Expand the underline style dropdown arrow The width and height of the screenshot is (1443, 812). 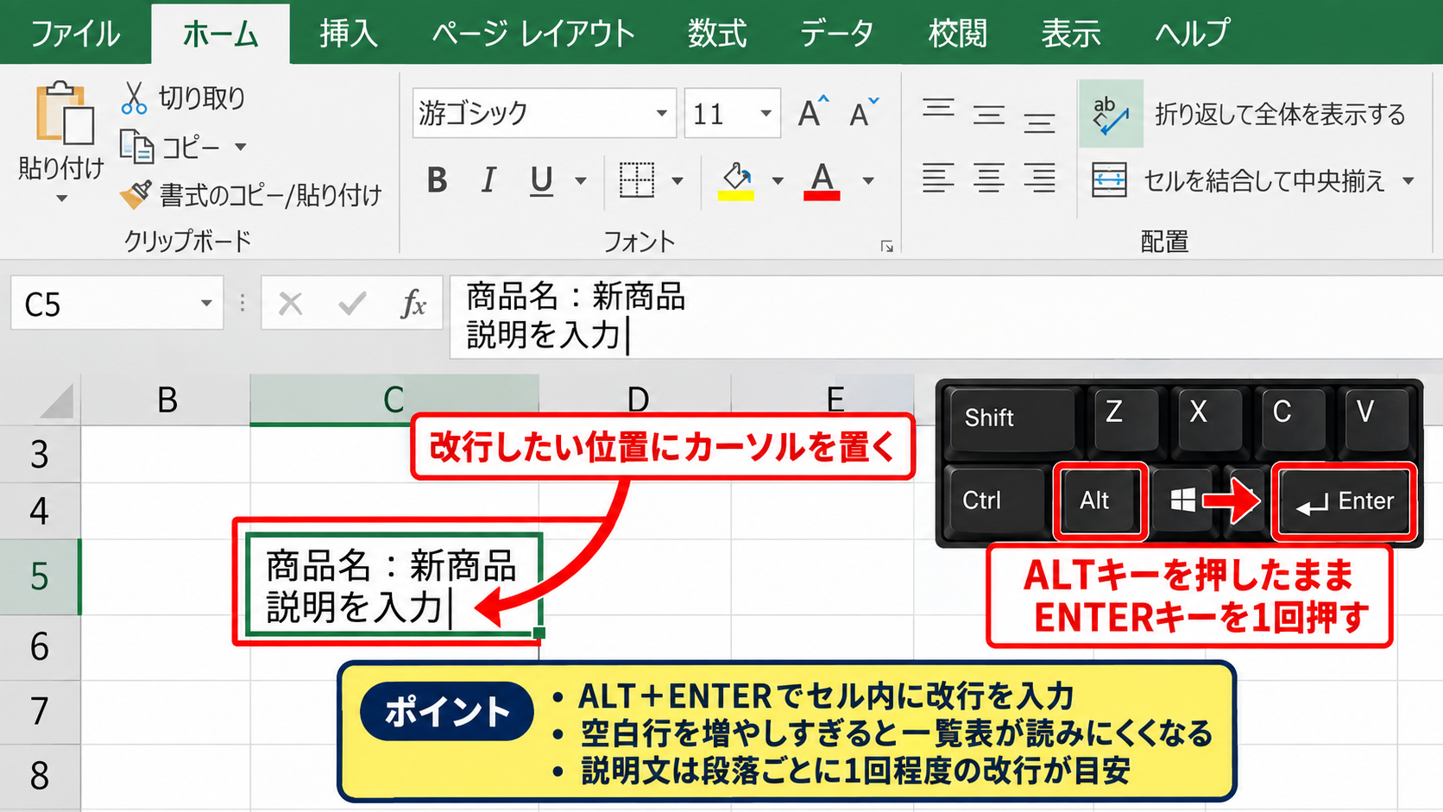[x=581, y=181]
